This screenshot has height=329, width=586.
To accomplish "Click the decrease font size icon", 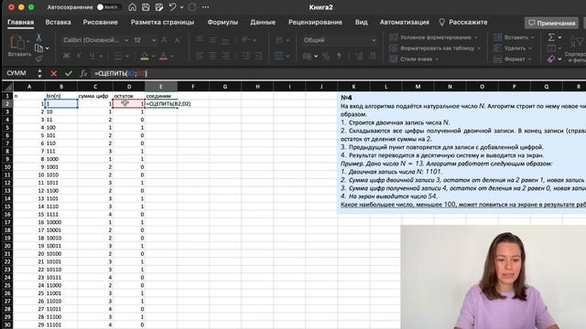I will click(x=178, y=40).
